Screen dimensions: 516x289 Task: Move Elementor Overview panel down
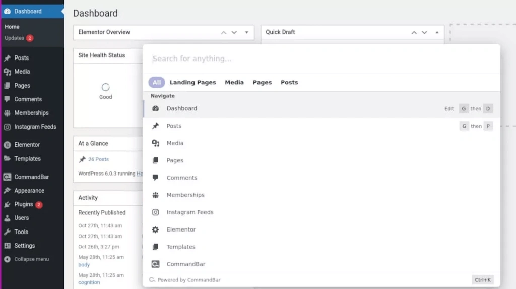234,32
